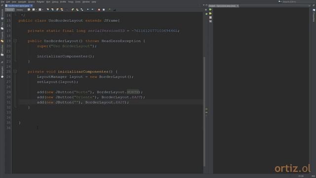
Task: Open the Edit menu
Action: click(x=8, y=2)
